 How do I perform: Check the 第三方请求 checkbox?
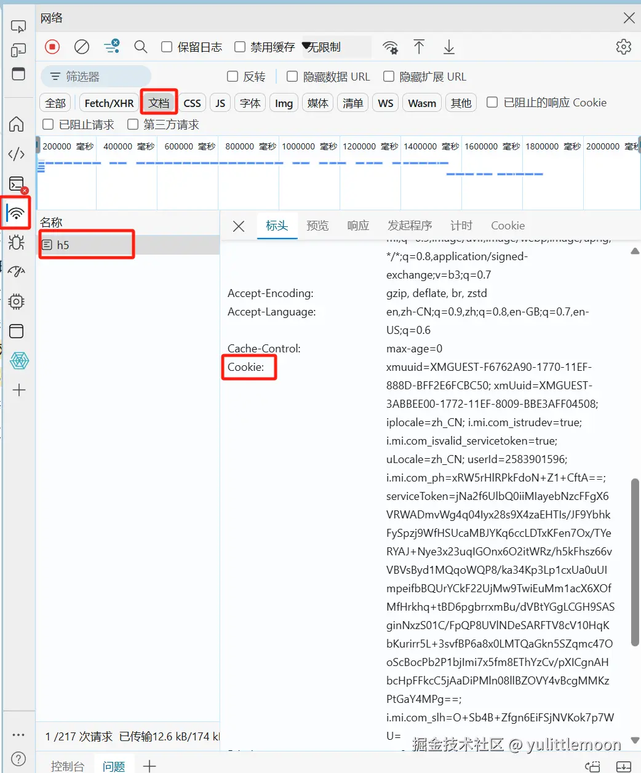pos(133,124)
